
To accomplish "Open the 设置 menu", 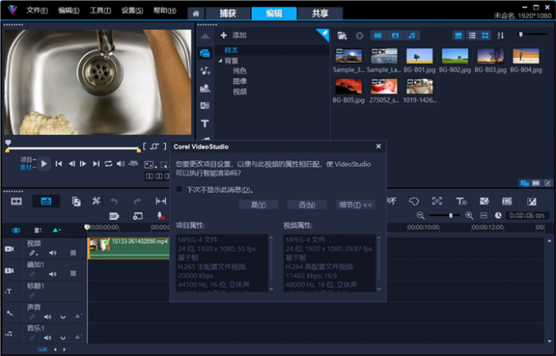I will 132,11.
